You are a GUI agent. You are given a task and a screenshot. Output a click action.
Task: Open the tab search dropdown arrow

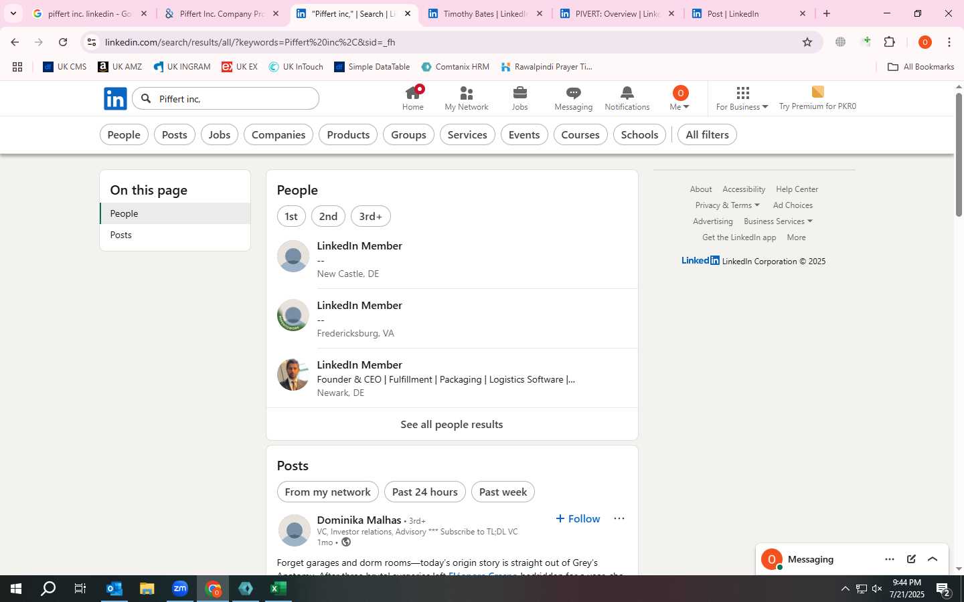[x=13, y=13]
